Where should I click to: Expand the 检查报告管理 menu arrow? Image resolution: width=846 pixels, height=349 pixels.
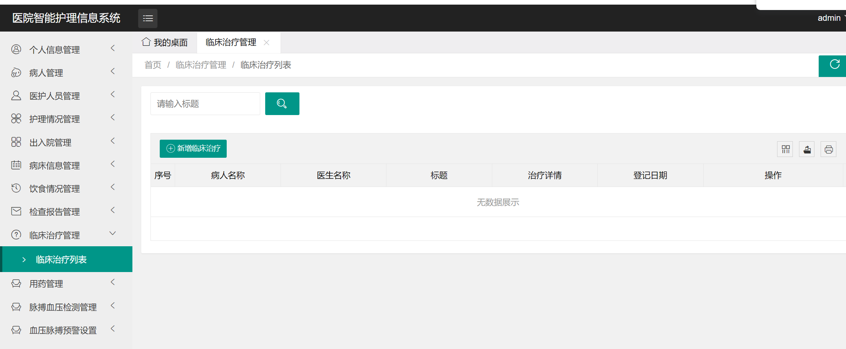coord(113,210)
